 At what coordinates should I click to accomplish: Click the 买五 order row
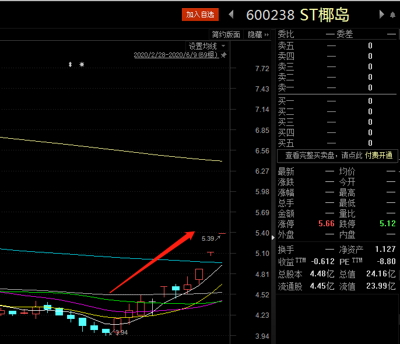click(337, 143)
